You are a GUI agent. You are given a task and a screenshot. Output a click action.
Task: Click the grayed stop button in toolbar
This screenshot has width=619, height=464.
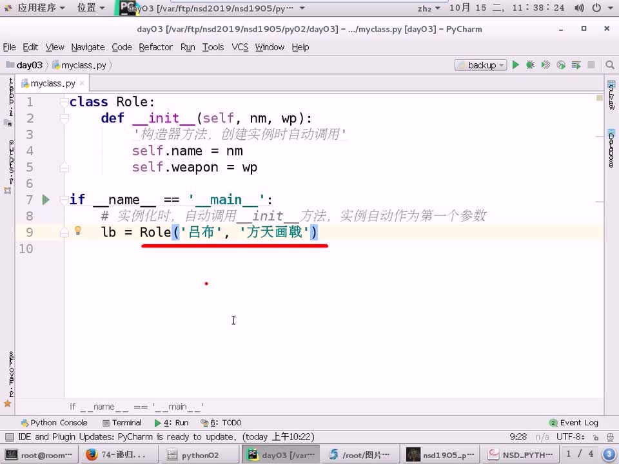click(591, 64)
